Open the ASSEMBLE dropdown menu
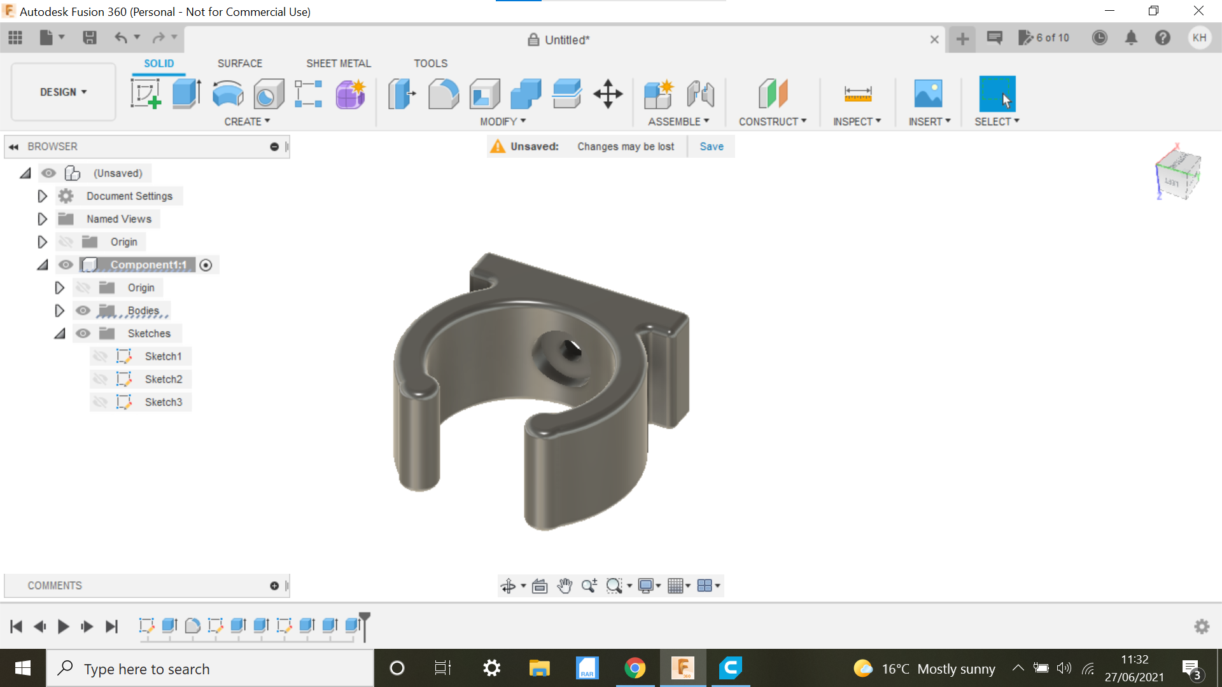Viewport: 1222px width, 687px height. pos(678,121)
